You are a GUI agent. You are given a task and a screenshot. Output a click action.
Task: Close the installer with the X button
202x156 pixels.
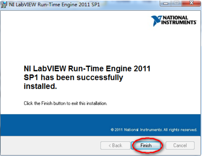click(191, 3)
